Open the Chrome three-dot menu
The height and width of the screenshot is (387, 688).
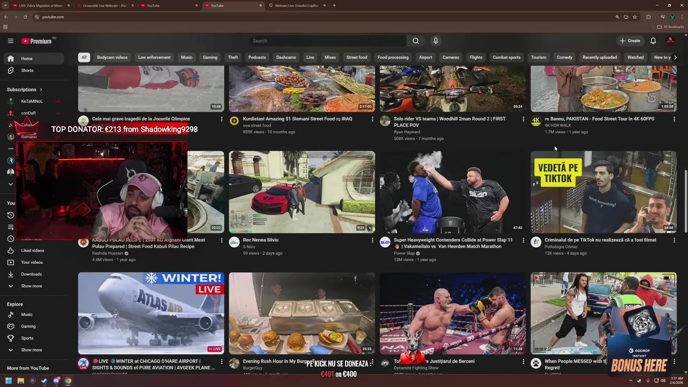[x=682, y=17]
